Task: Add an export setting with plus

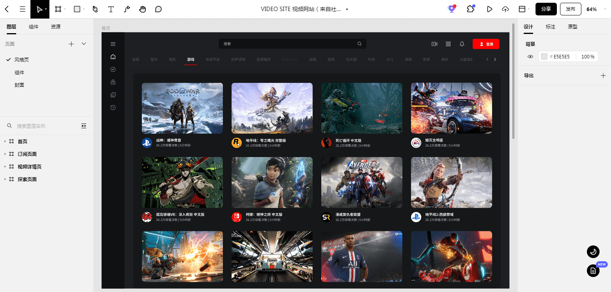Action: (603, 75)
